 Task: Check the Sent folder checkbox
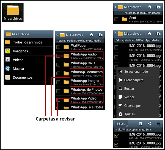pyautogui.click(x=116, y=19)
